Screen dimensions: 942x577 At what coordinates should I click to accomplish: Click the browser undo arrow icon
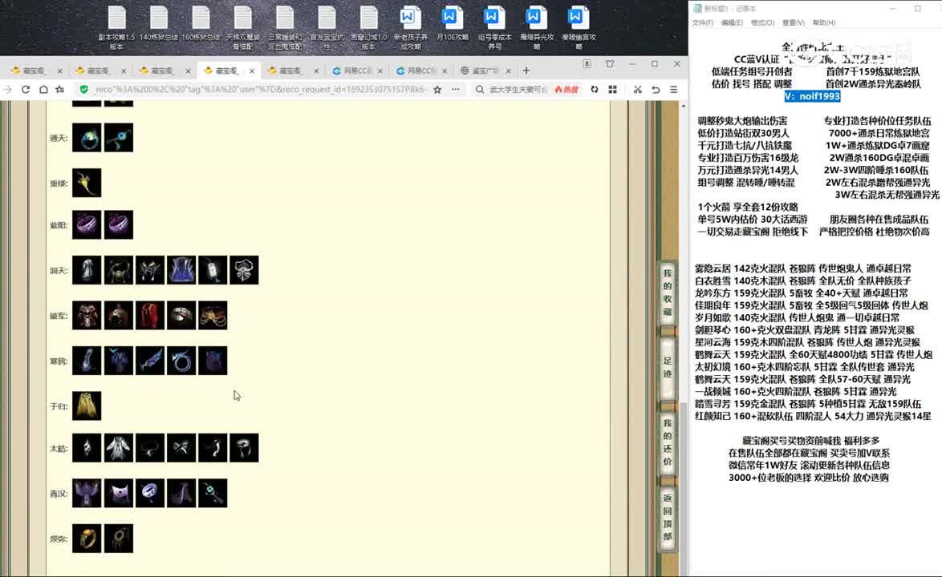(656, 90)
